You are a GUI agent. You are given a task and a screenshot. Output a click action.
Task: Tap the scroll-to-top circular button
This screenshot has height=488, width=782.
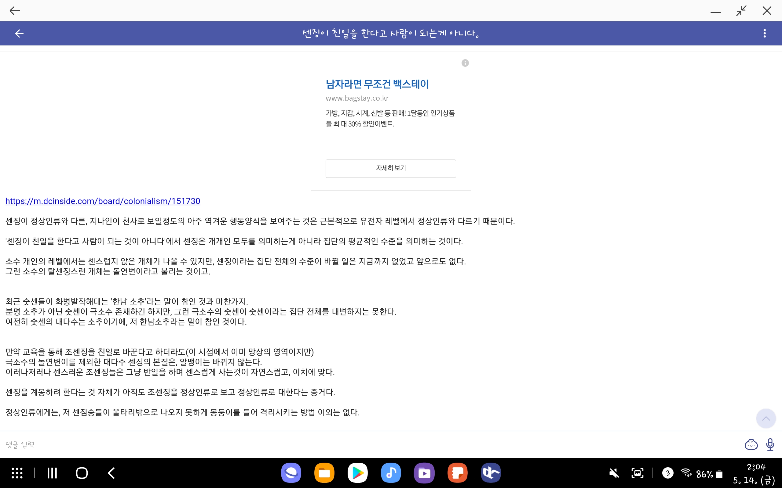[766, 418]
